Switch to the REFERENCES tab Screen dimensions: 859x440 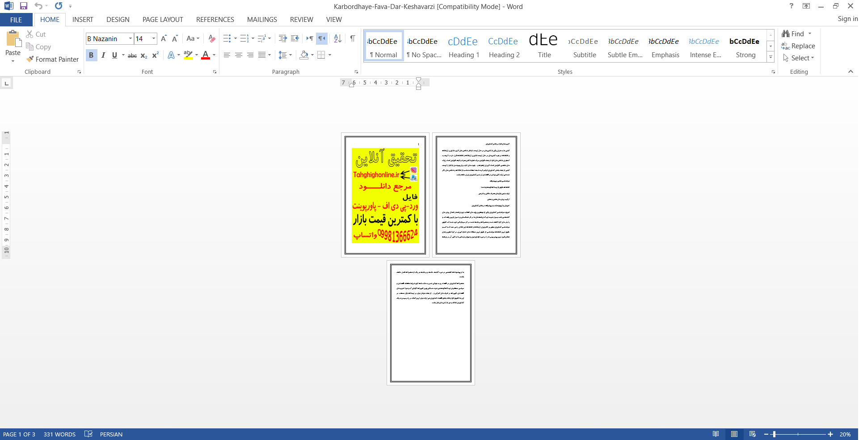click(215, 20)
